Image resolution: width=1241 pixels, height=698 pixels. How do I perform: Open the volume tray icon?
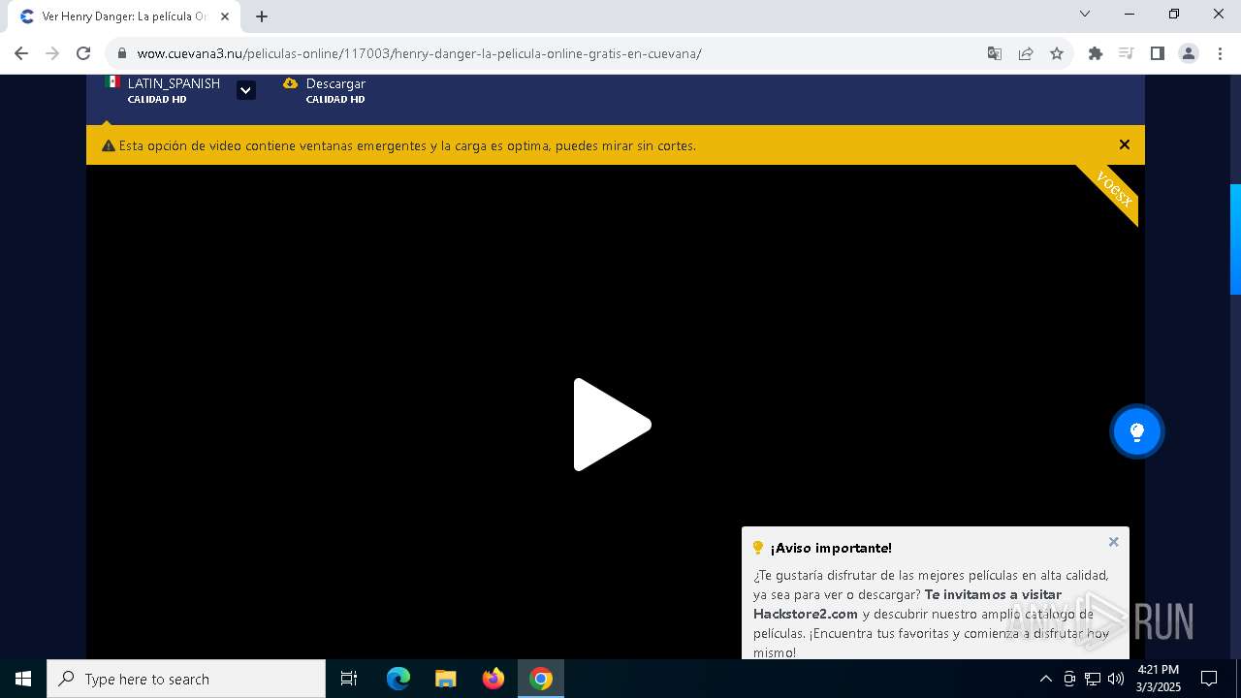(1116, 679)
